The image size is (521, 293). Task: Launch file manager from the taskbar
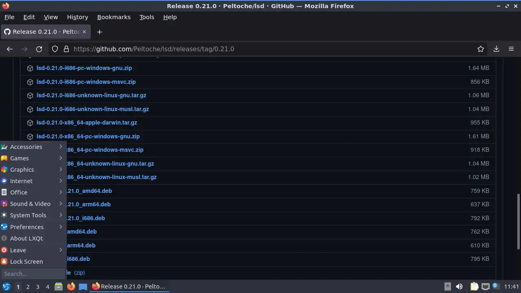(59, 286)
